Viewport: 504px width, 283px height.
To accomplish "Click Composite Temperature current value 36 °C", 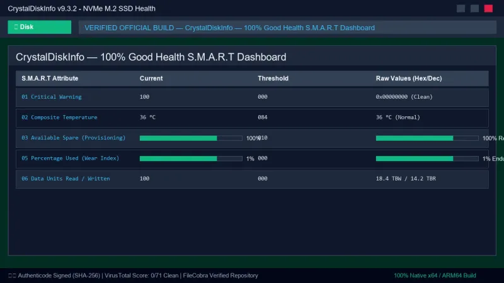I will tap(147, 117).
